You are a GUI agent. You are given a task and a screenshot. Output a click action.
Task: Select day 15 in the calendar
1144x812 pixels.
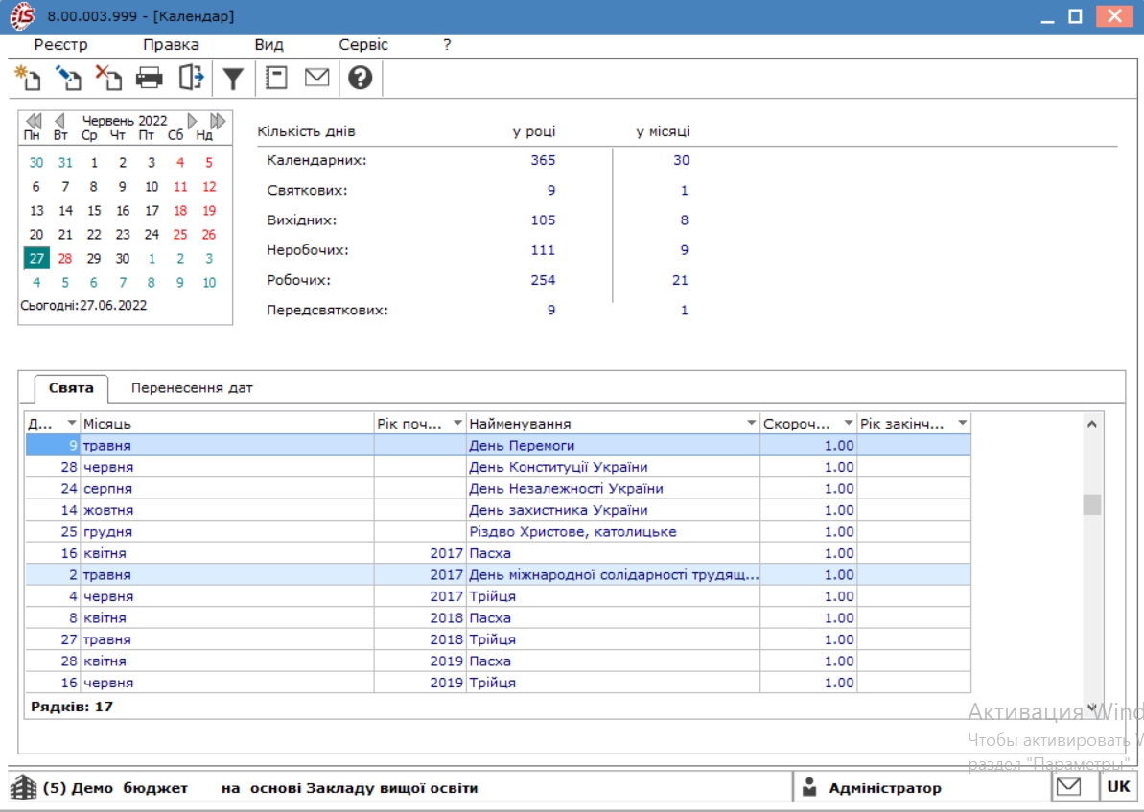click(94, 210)
